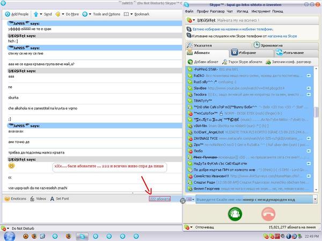322x241 pixels.
Task: Click the red hang-up button
Action: coord(268,214)
